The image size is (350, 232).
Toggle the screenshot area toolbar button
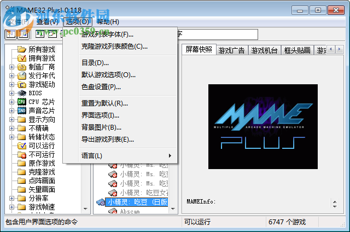point(23,34)
